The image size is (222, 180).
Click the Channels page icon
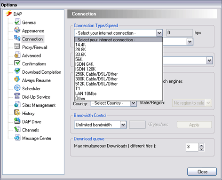[17, 129]
